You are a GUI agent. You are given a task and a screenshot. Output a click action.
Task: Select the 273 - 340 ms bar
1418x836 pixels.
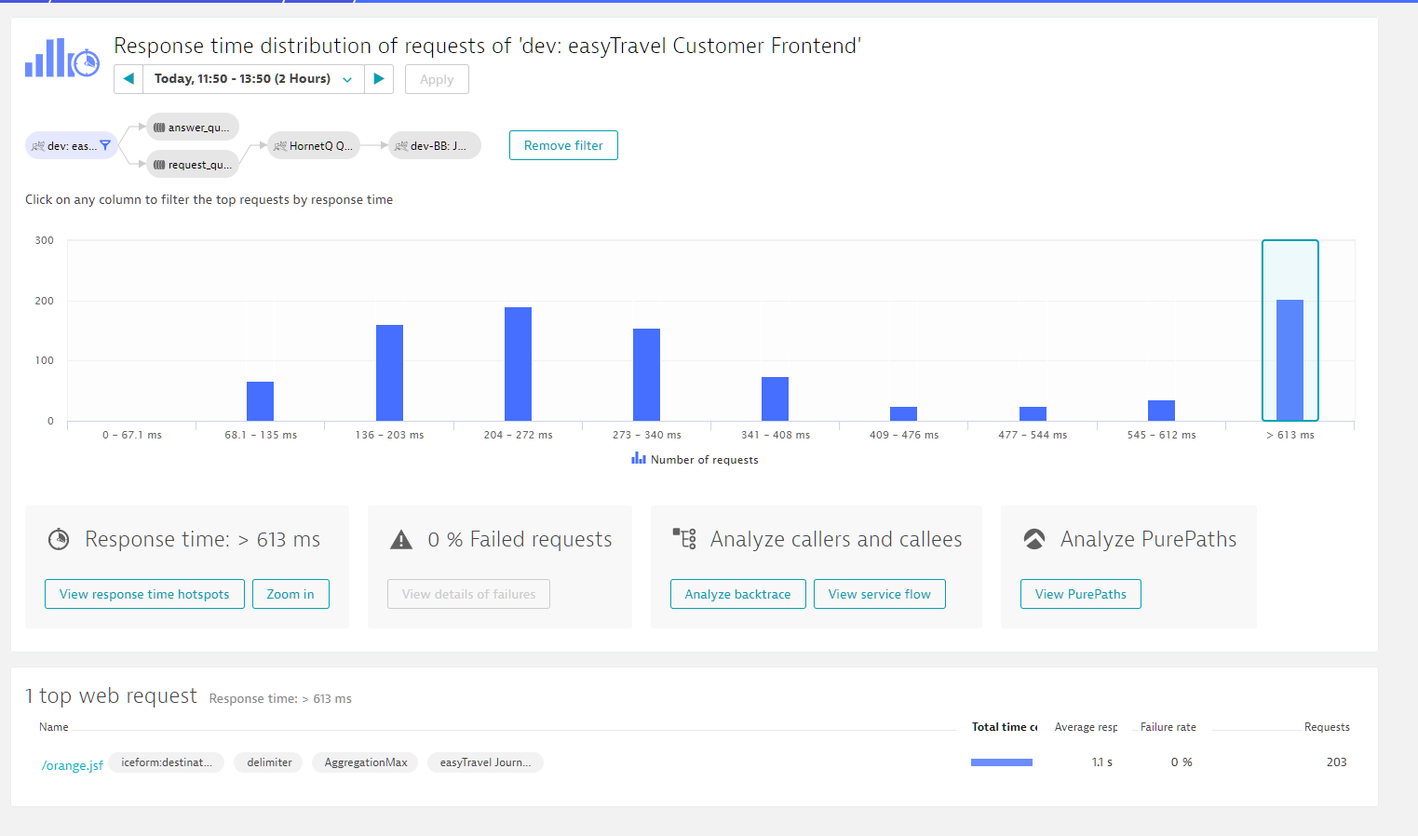tap(646, 374)
